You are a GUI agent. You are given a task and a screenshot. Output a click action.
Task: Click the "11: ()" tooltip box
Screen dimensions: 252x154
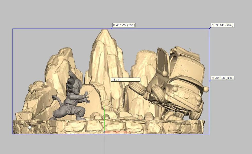tap(125, 80)
